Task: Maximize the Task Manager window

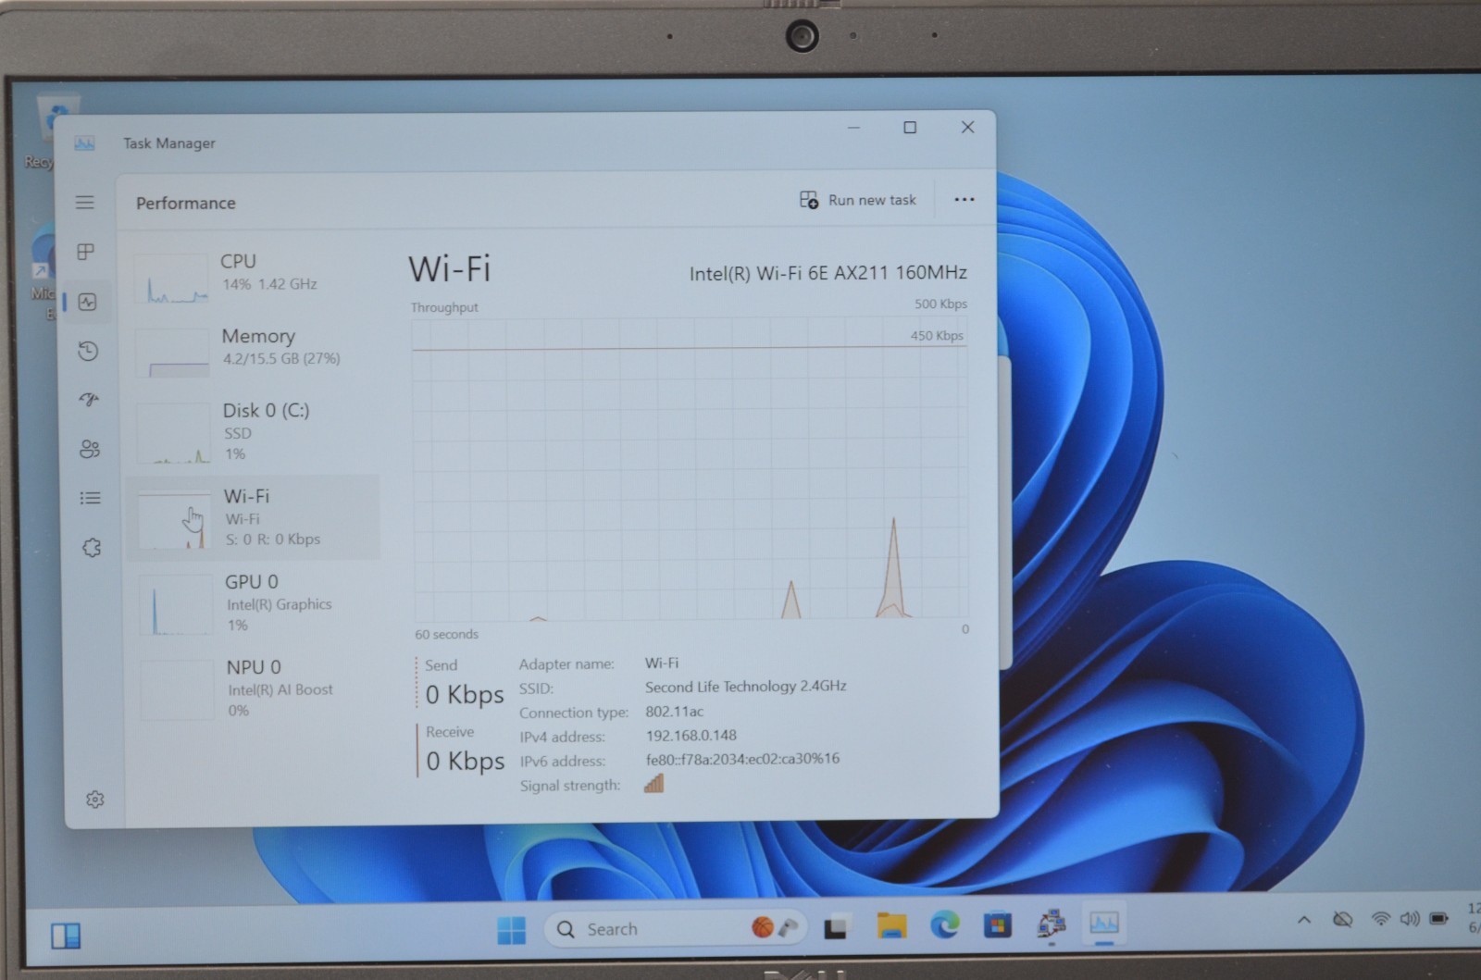Action: click(x=910, y=127)
